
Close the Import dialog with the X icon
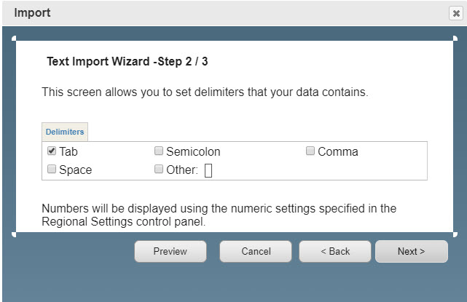tap(455, 13)
